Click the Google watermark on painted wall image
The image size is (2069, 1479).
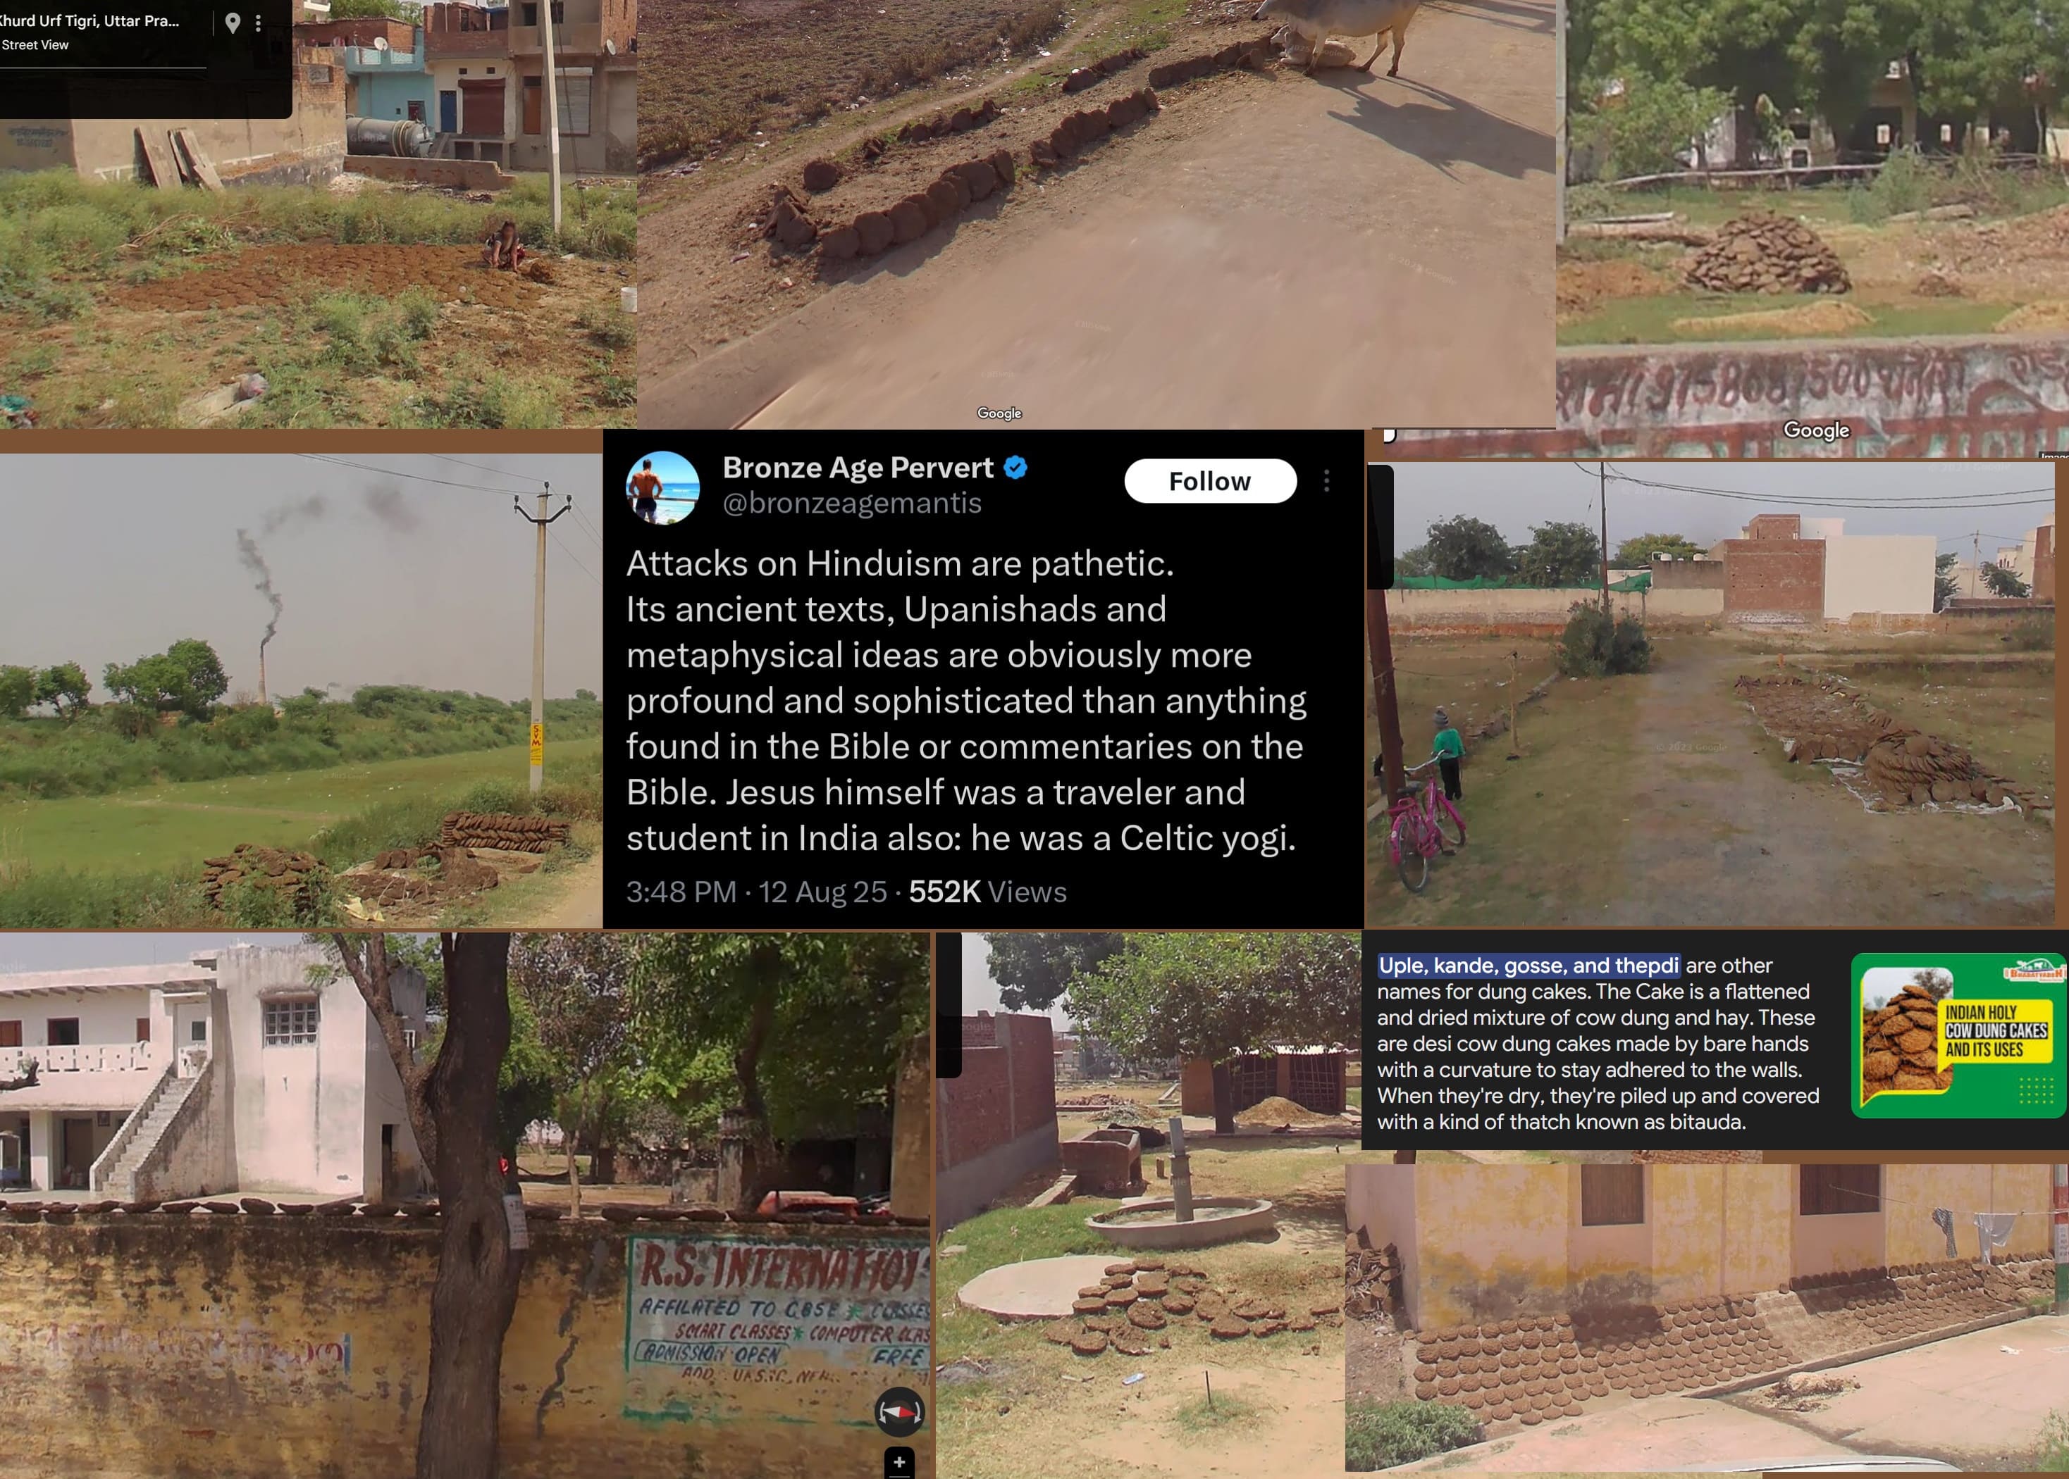pyautogui.click(x=1816, y=430)
